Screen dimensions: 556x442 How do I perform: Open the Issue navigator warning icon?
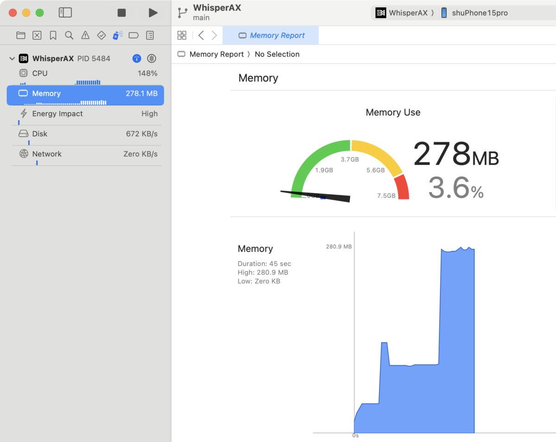(x=85, y=35)
